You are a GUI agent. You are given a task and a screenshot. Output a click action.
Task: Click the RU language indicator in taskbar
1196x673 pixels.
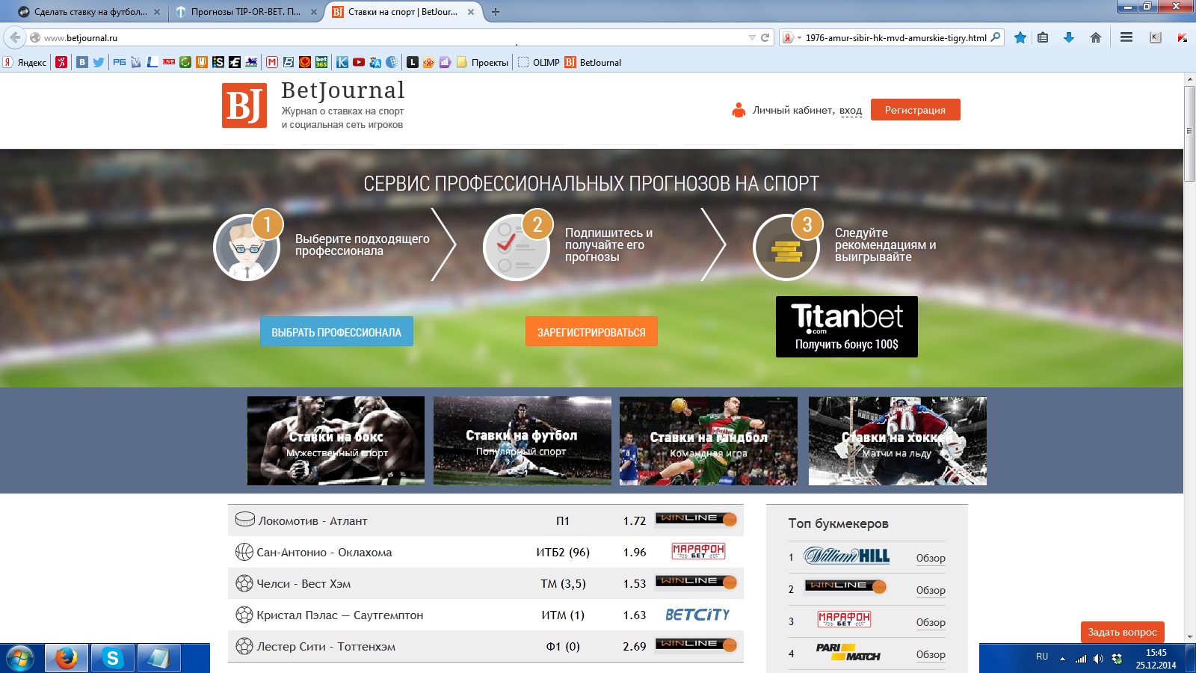pos(1042,657)
